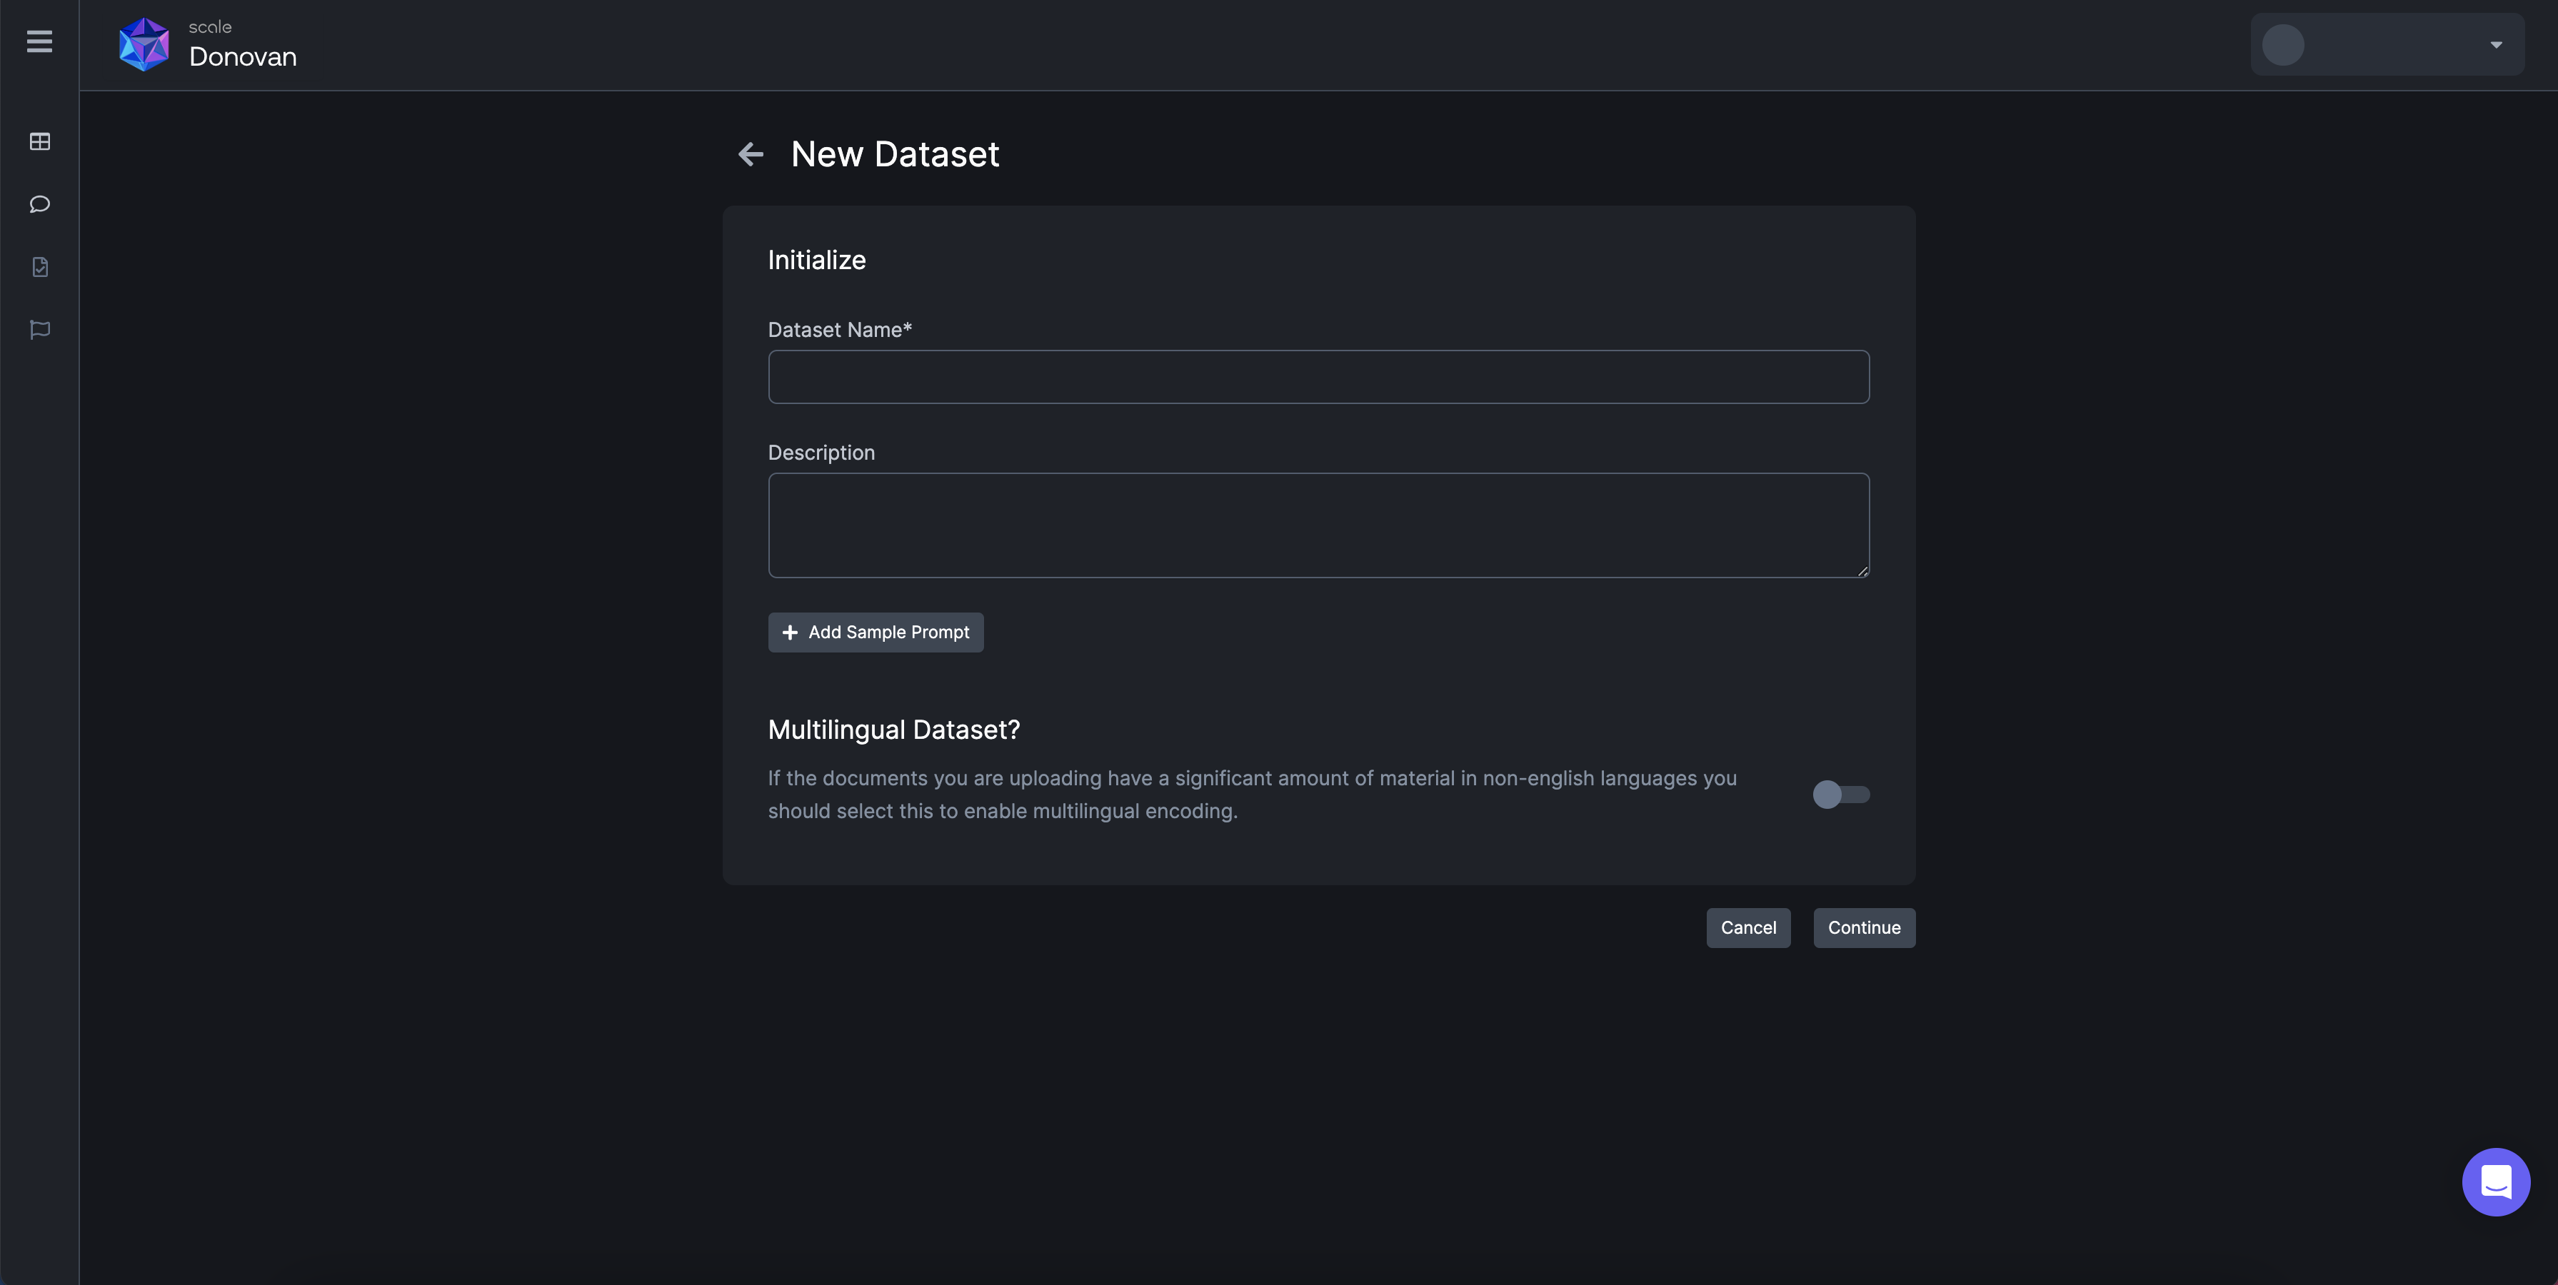The width and height of the screenshot is (2558, 1285).
Task: Expand the user account dropdown arrow
Action: (2495, 45)
